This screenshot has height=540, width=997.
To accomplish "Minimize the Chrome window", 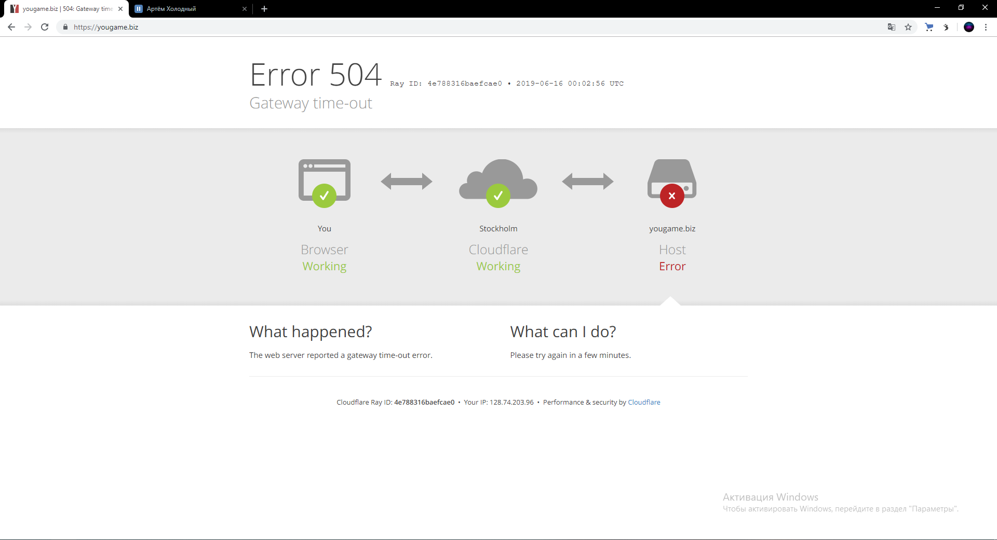I will tap(937, 8).
